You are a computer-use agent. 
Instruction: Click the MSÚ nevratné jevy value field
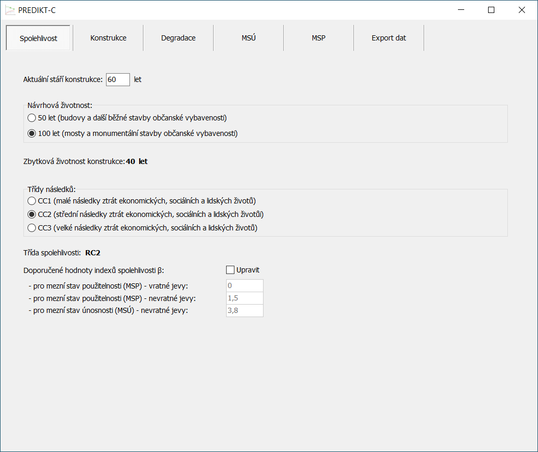(245, 310)
